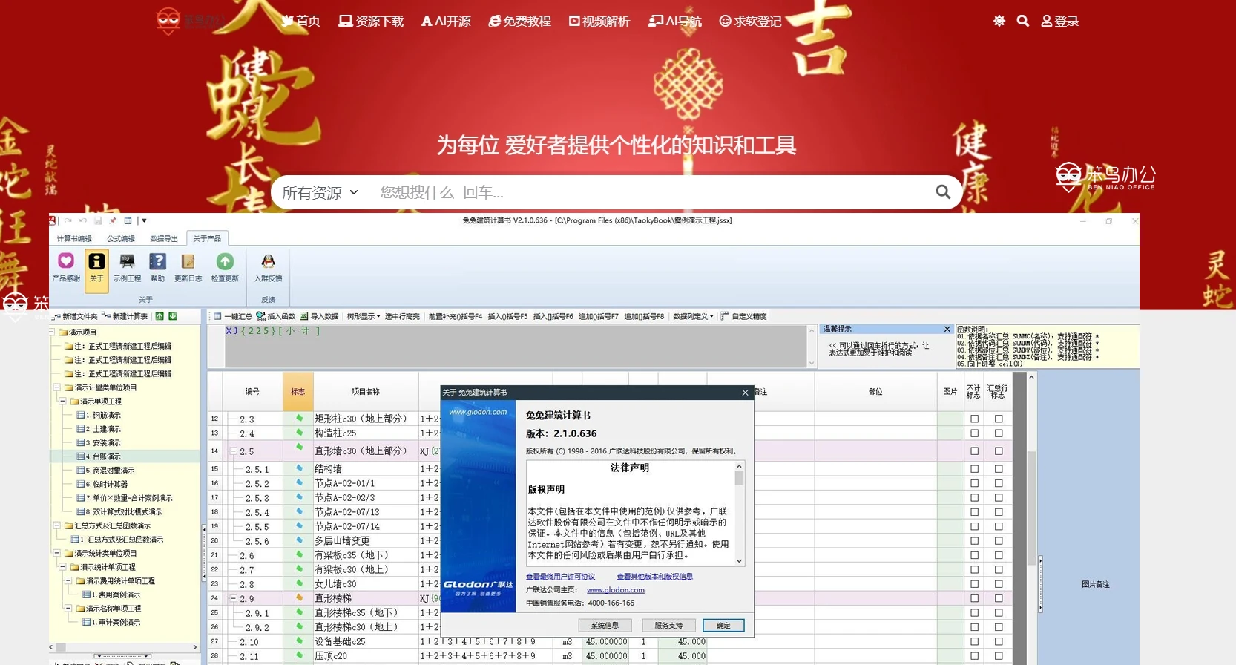This screenshot has width=1236, height=665.
Task: Switch to the 数据导出 ribbon tab
Action: (x=164, y=239)
